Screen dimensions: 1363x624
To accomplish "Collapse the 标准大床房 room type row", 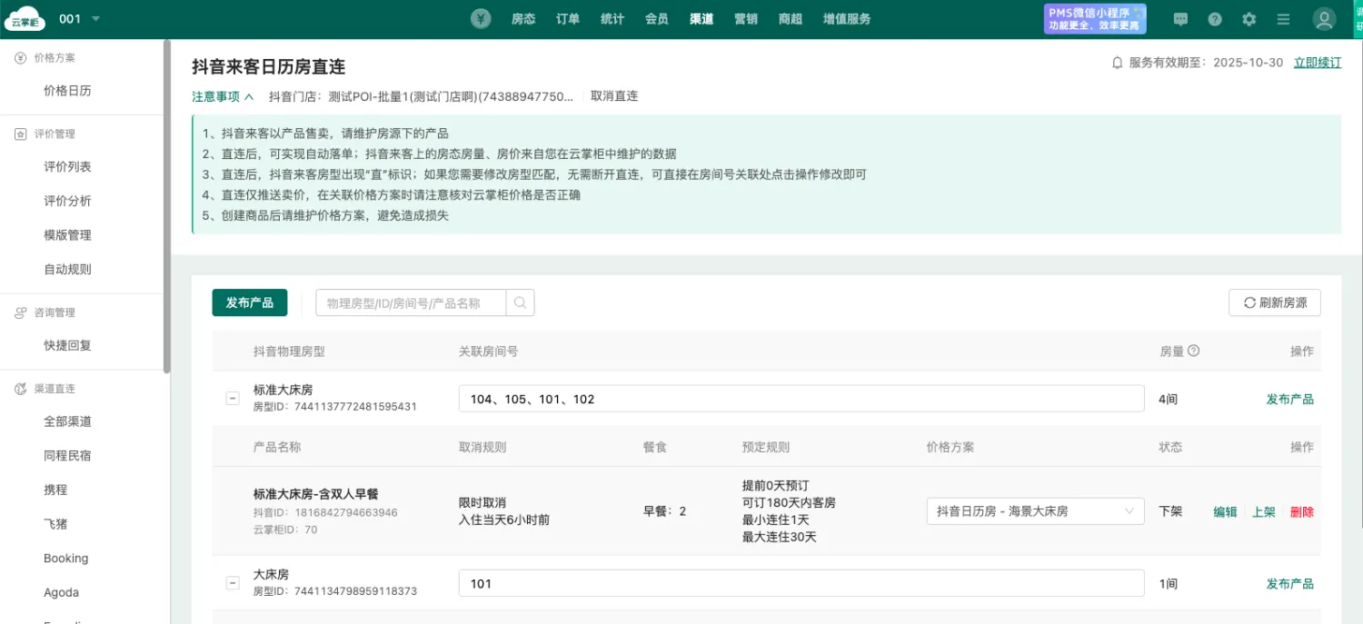I will (x=233, y=398).
